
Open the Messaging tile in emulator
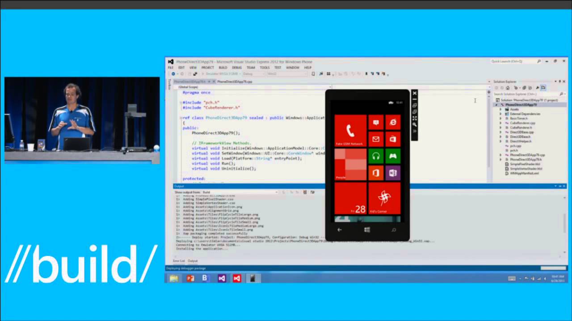(376, 122)
